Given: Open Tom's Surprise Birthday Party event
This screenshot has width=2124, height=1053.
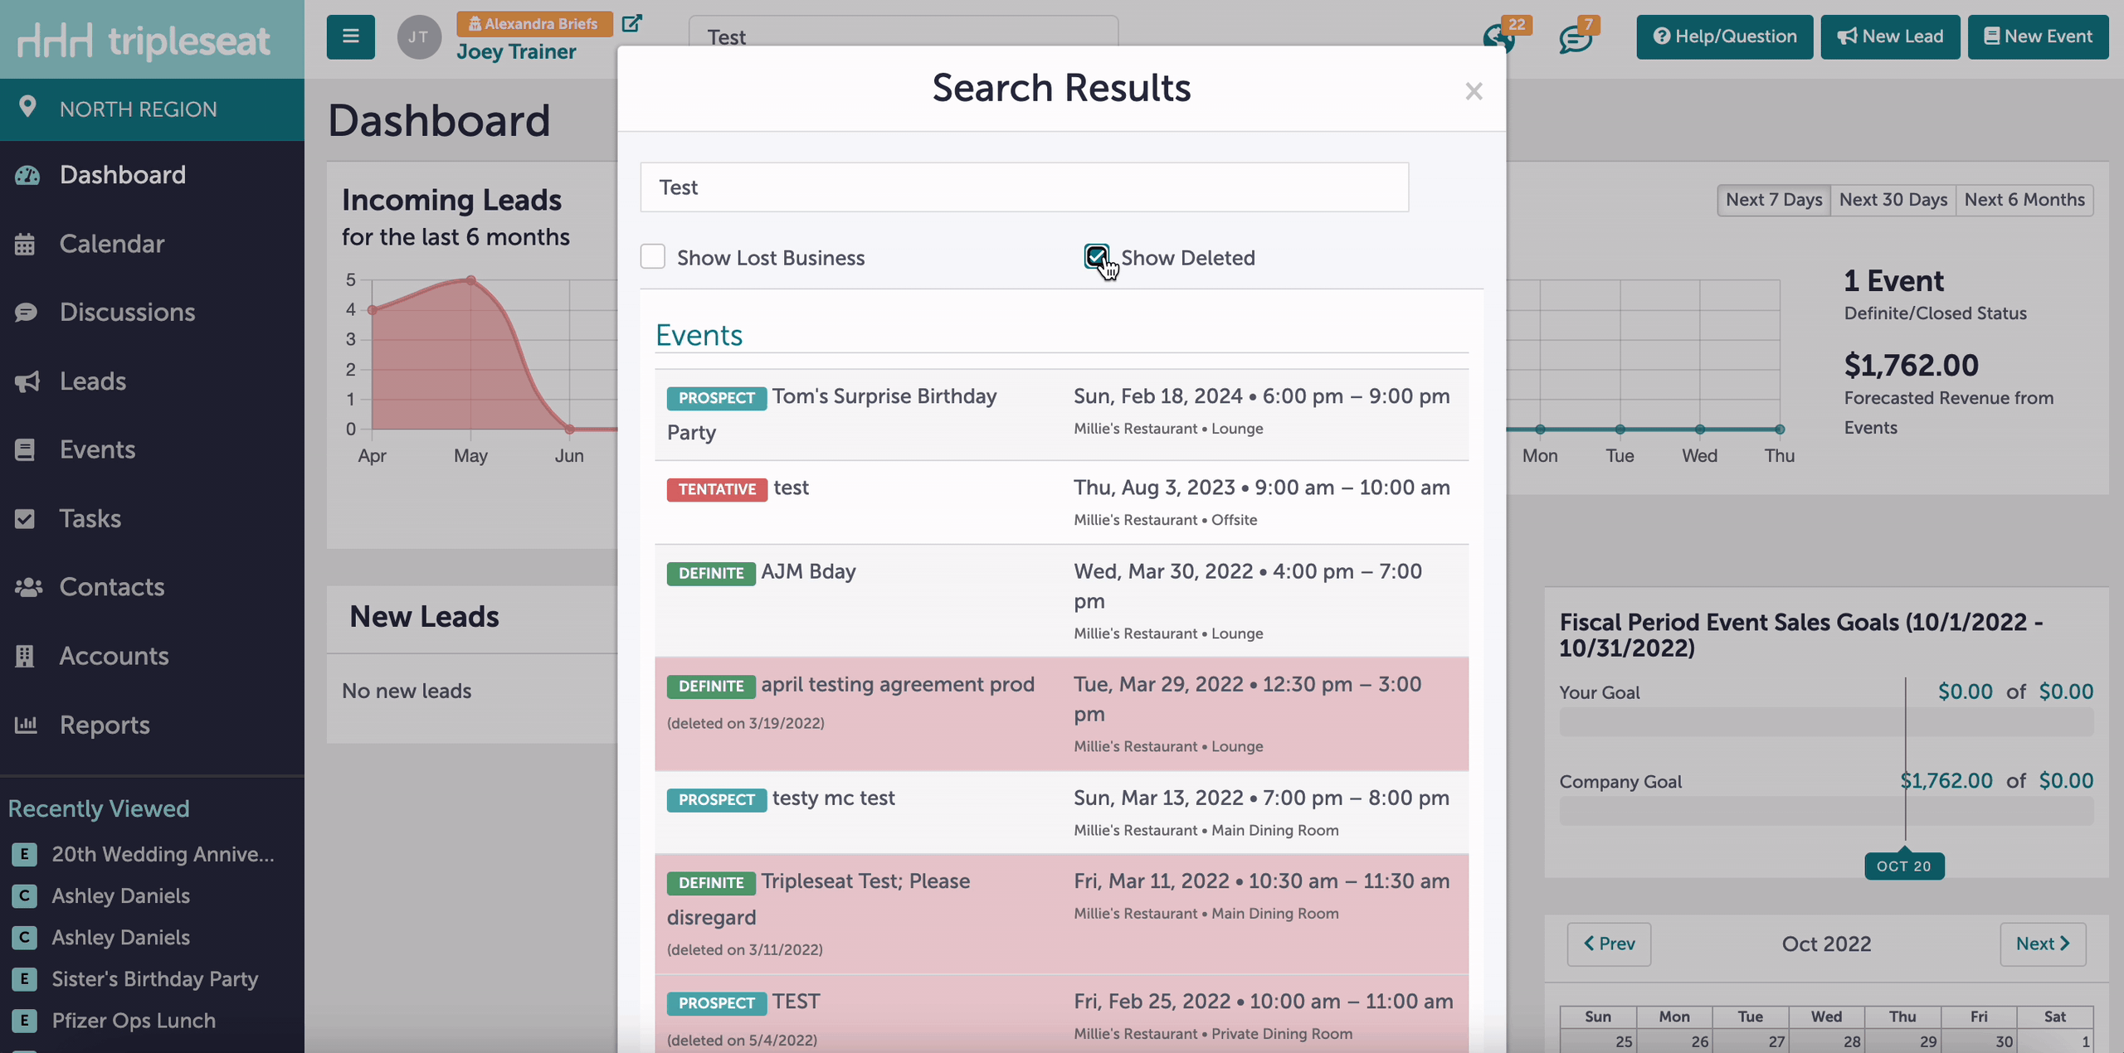Looking at the screenshot, I should [1061, 414].
